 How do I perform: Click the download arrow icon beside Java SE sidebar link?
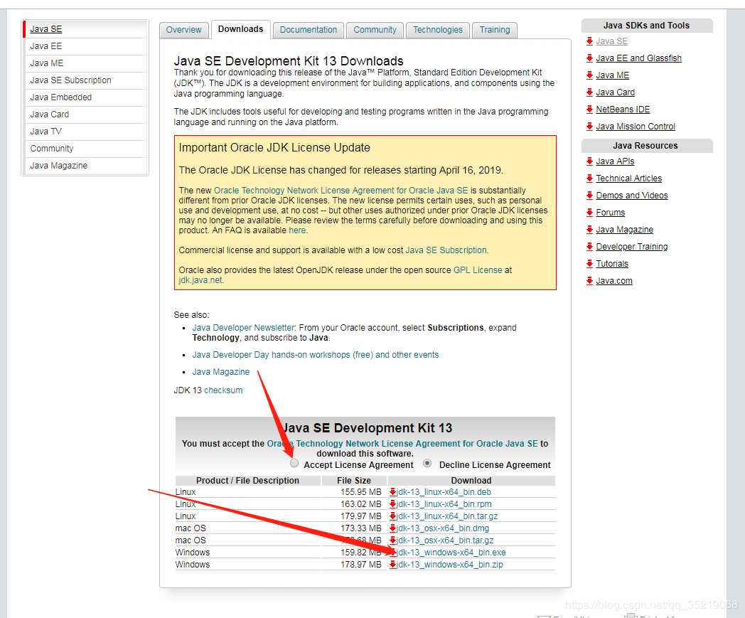(589, 41)
